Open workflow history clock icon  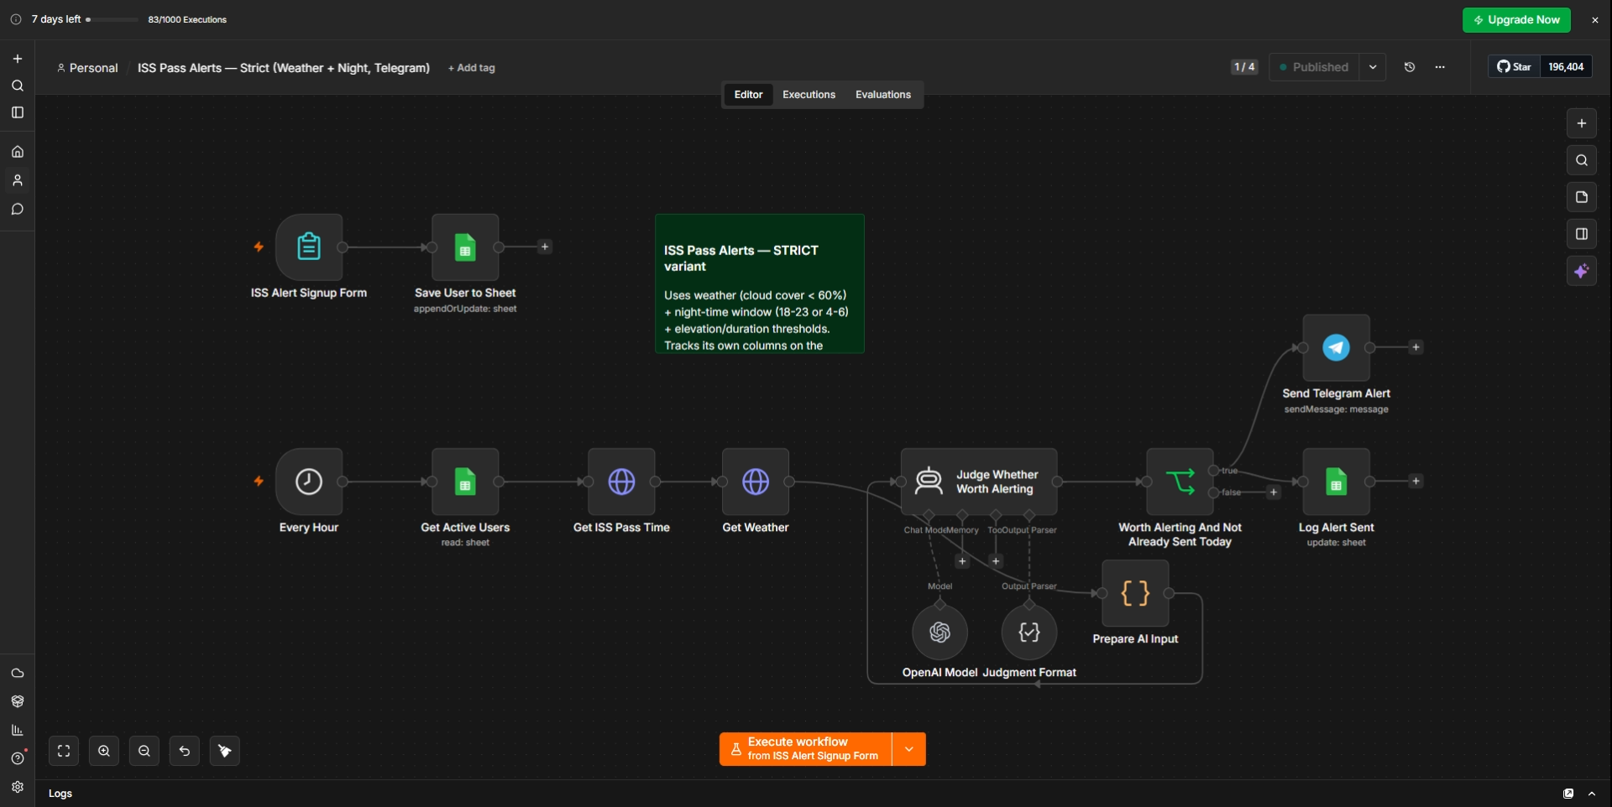[1410, 67]
